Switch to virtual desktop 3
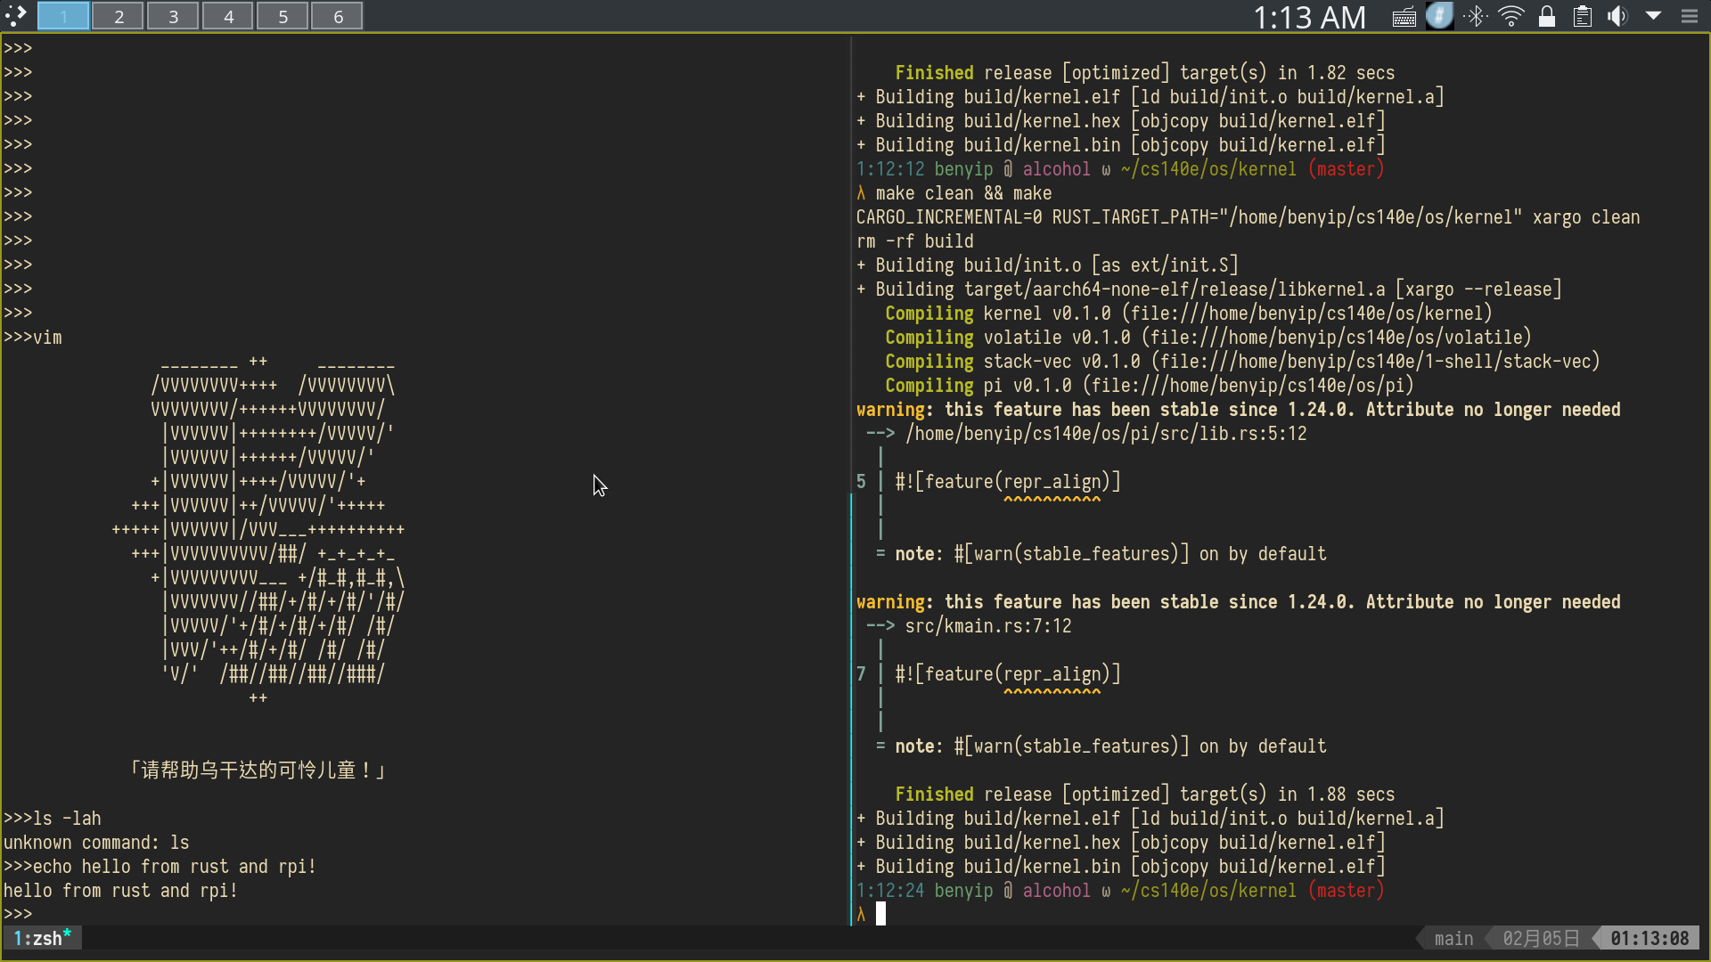 [173, 16]
